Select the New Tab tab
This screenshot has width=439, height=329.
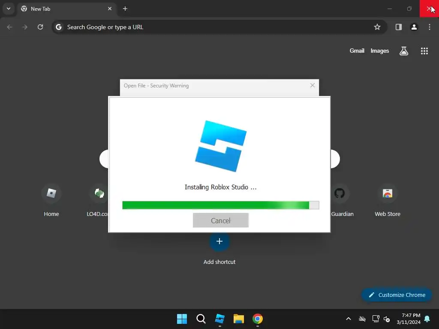[66, 9]
